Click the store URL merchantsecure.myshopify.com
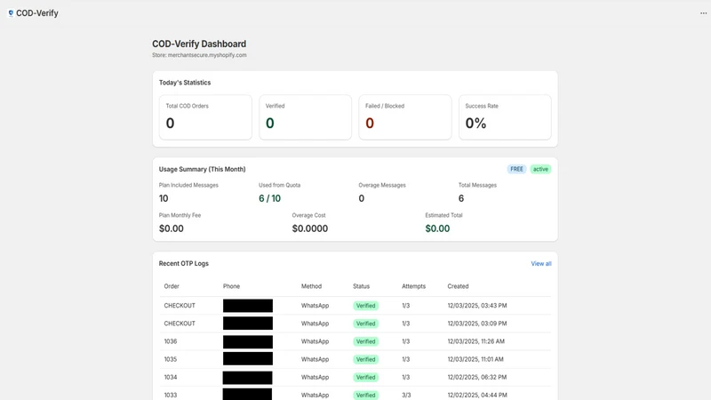711x400 pixels. pos(207,55)
